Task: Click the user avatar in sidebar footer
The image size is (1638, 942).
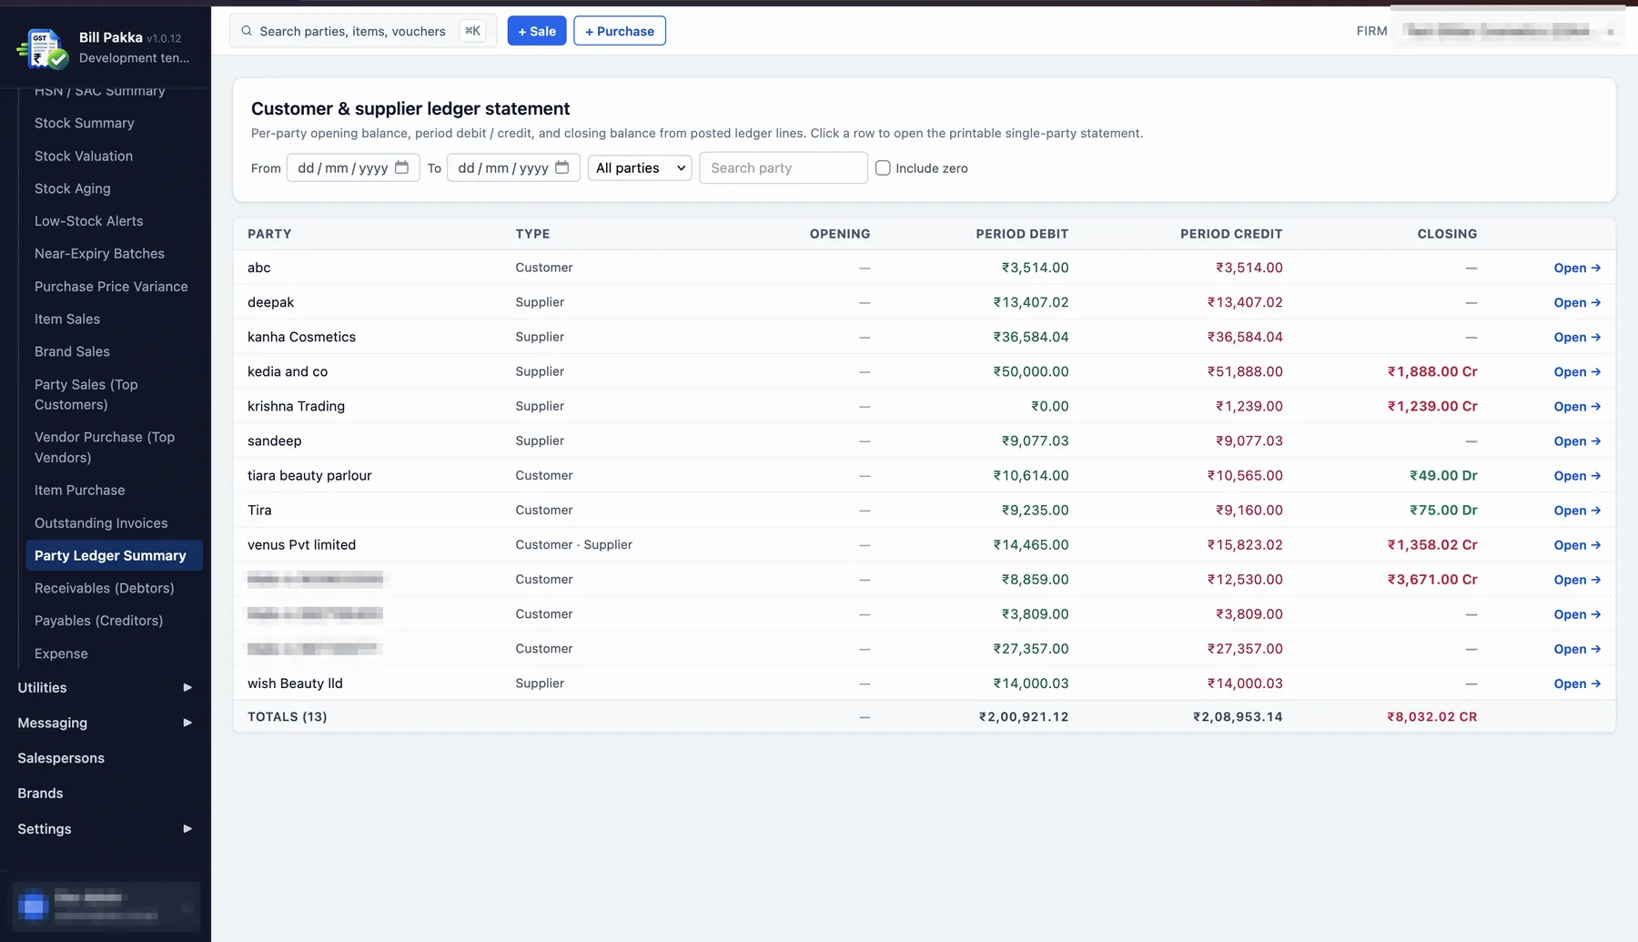Action: [x=33, y=906]
